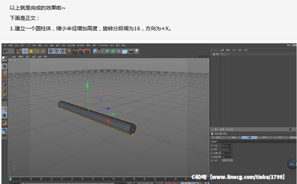Toggle Viewport Solo S icon
This screenshot has width=297, height=184.
coord(4,116)
